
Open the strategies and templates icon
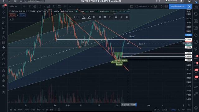pos(54,6)
